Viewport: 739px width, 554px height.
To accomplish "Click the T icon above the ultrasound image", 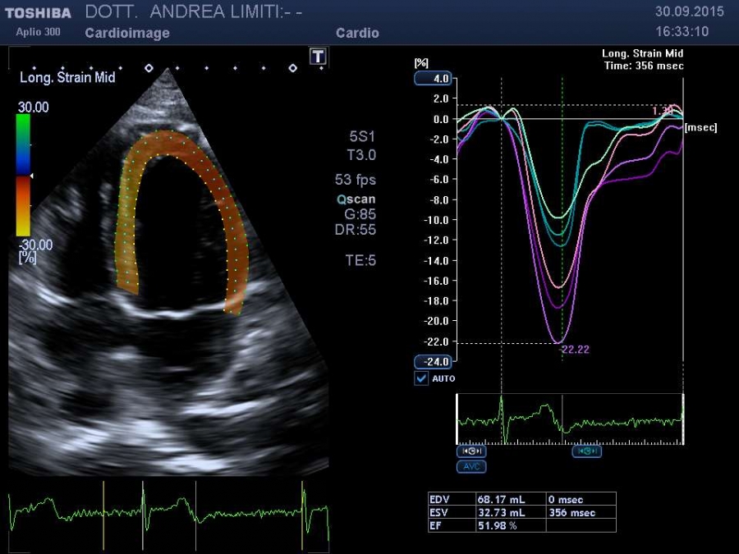I will coord(318,57).
